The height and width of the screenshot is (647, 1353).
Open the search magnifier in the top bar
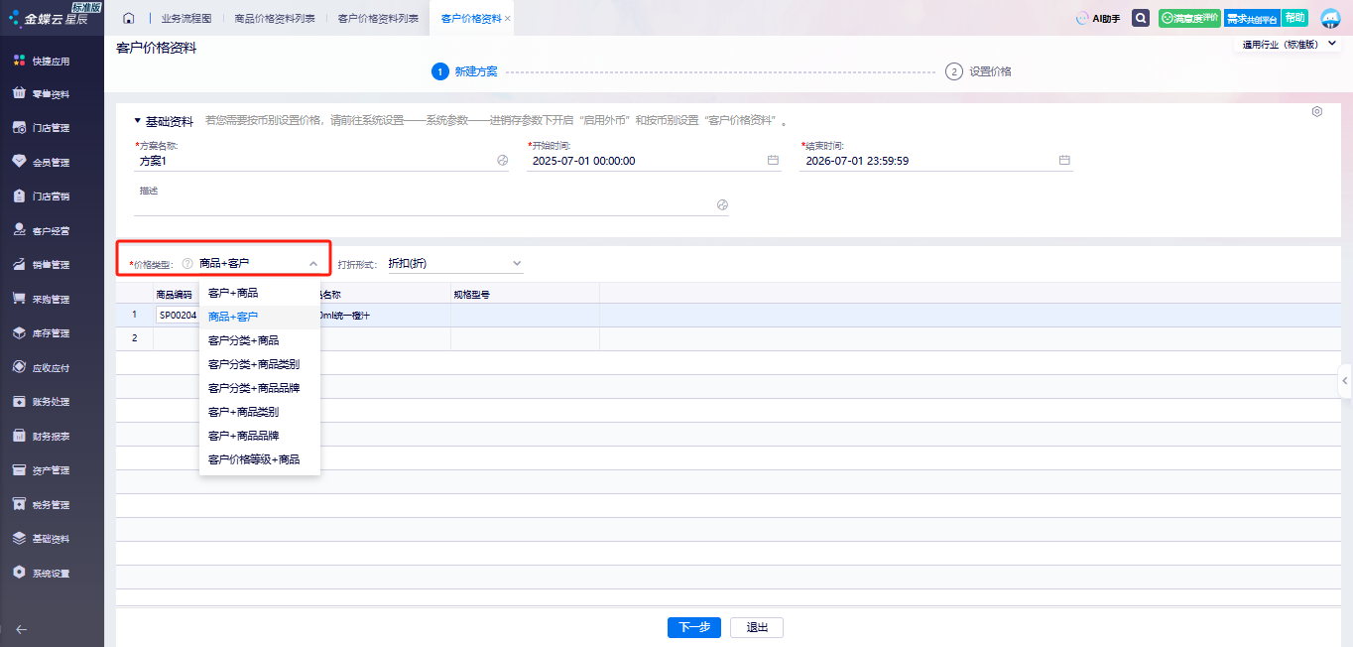coord(1141,18)
